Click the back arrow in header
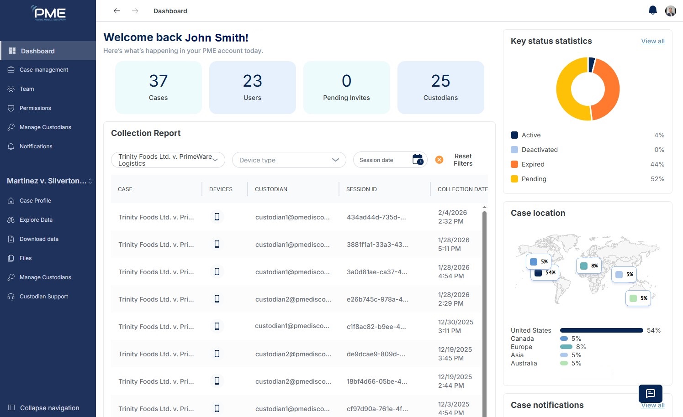 tap(117, 11)
